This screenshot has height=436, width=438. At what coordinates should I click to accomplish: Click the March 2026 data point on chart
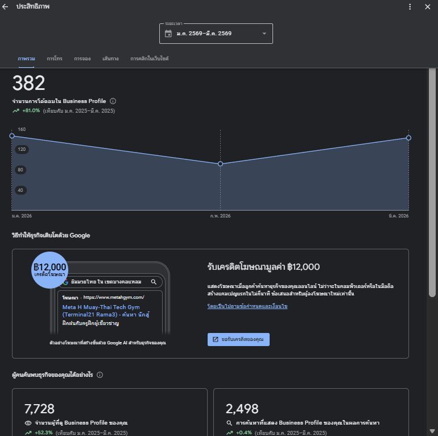tap(408, 138)
